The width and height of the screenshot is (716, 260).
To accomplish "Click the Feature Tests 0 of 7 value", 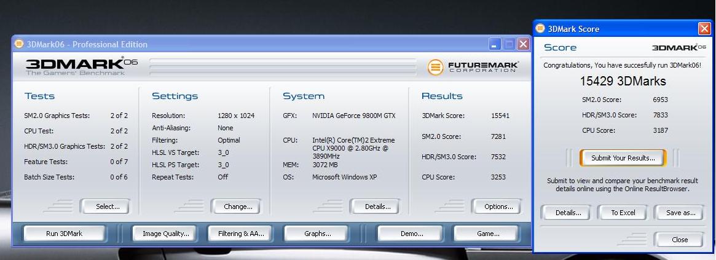I will [119, 162].
